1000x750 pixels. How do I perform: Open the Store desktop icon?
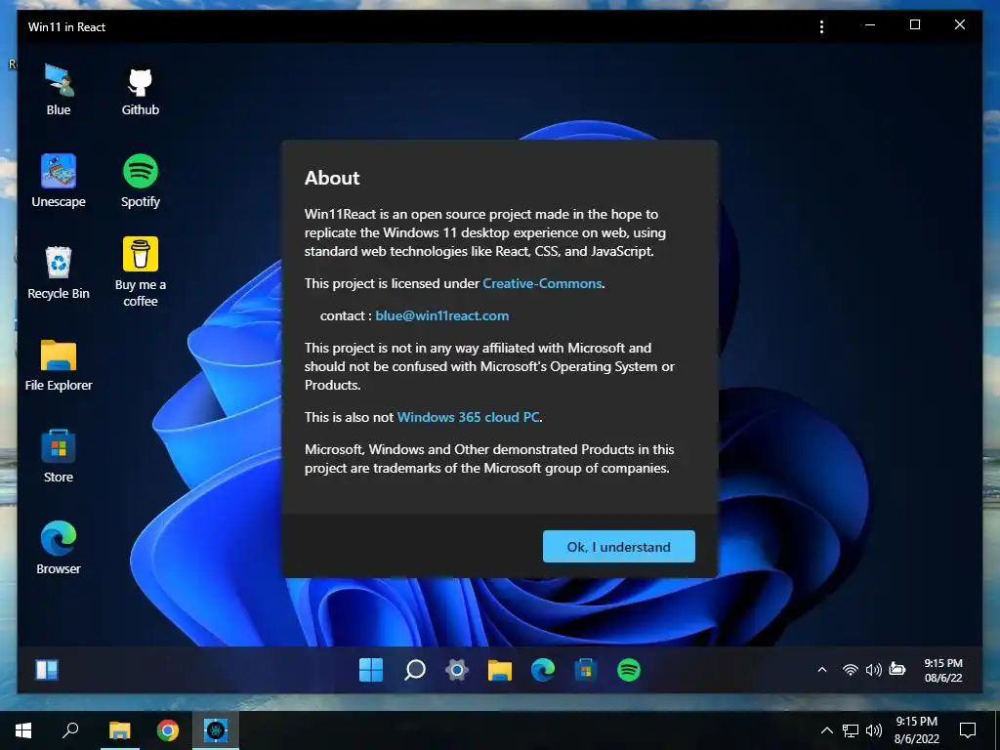click(59, 457)
